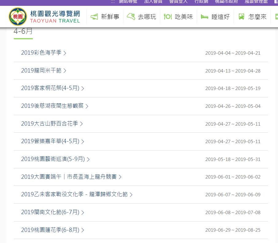Viewport: 278px width, 243px height.
Task: Select the 去哪玩 navigation icon
Action: click(131, 16)
